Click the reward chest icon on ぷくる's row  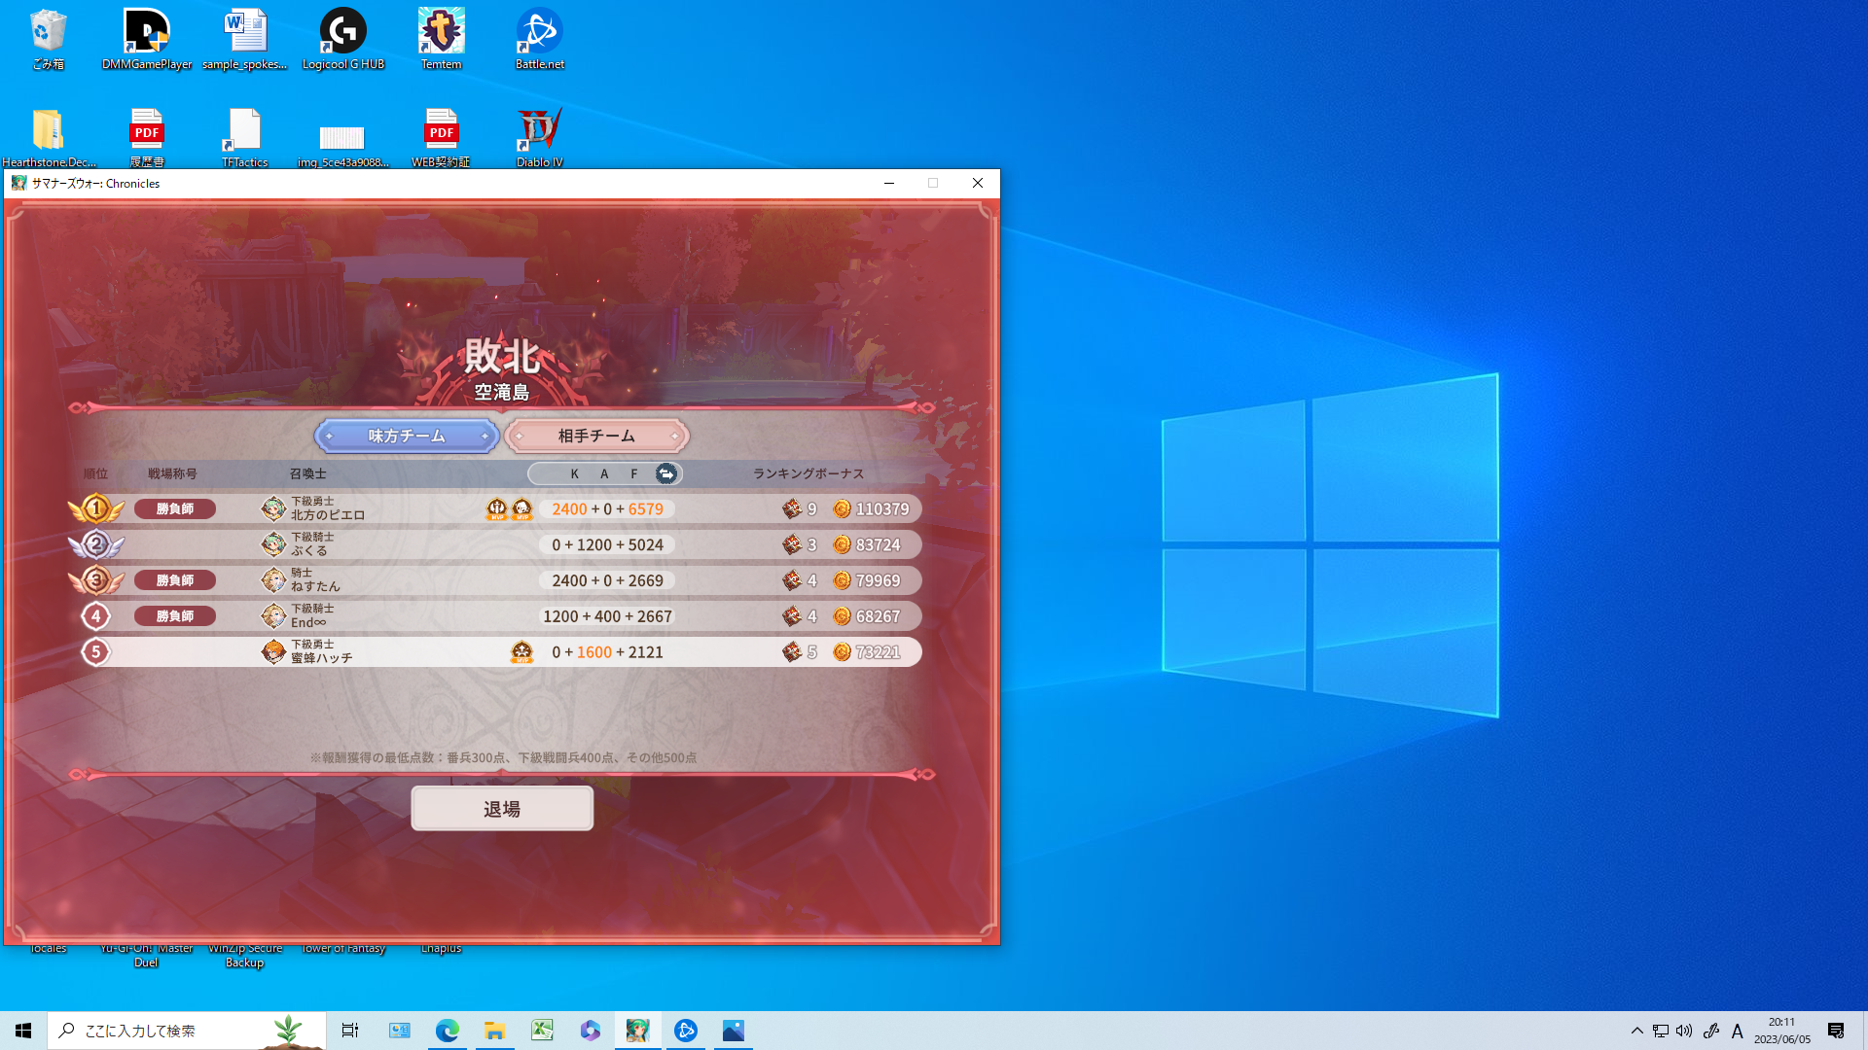[792, 544]
